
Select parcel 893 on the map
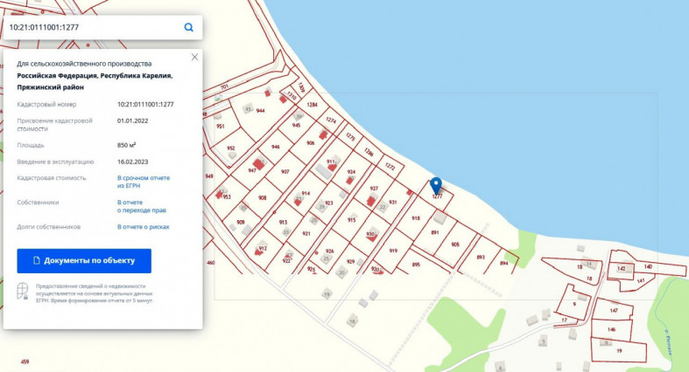(x=481, y=257)
